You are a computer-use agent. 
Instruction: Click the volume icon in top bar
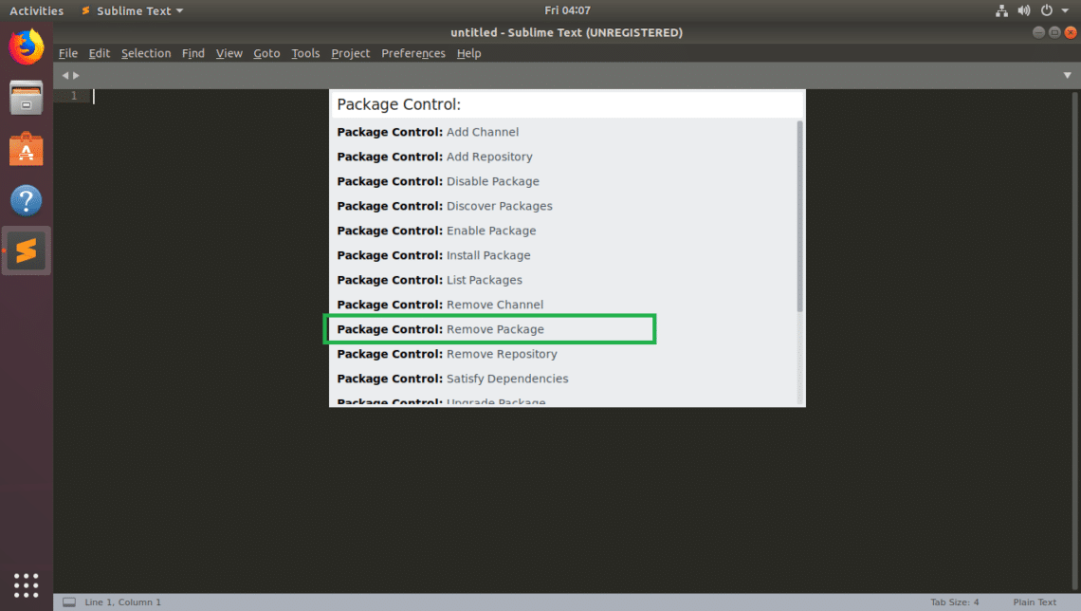1024,11
